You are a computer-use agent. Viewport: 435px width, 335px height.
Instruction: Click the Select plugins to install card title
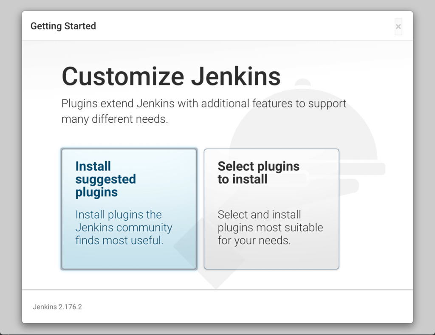258,172
